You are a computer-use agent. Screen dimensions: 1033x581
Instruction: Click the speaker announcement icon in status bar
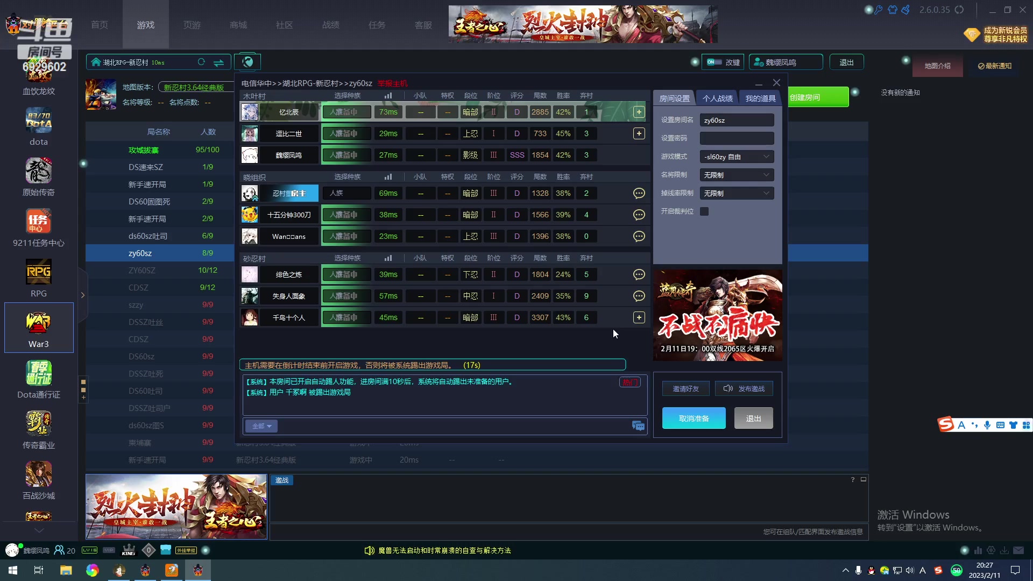369,550
